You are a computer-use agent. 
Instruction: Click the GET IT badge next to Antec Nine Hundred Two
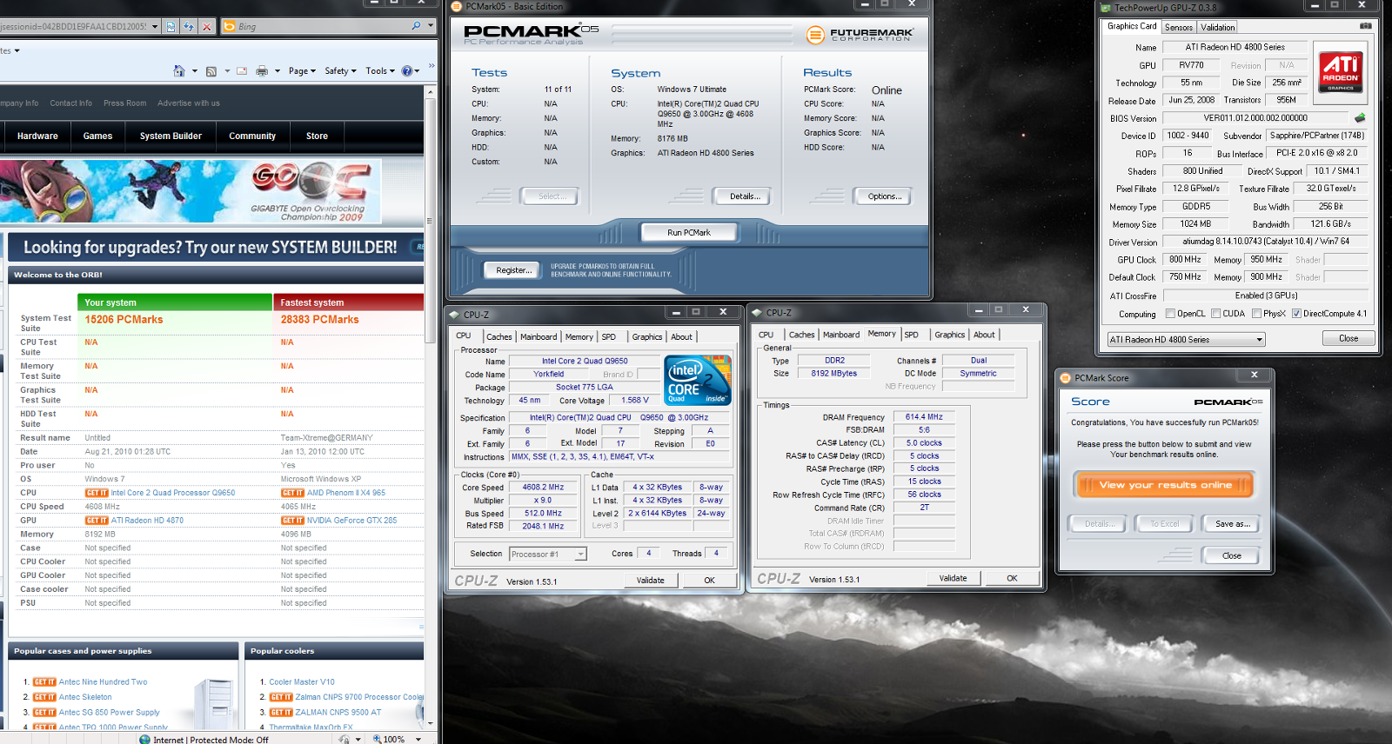(x=44, y=682)
